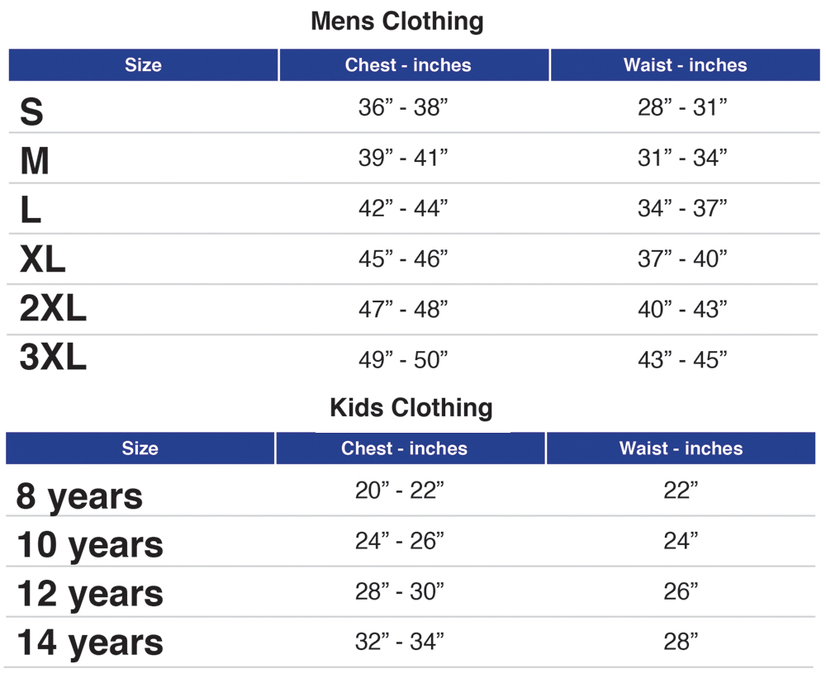Screen dimensions: 826x683
Task: Click the Kids Clothing heading
Action: [x=411, y=408]
